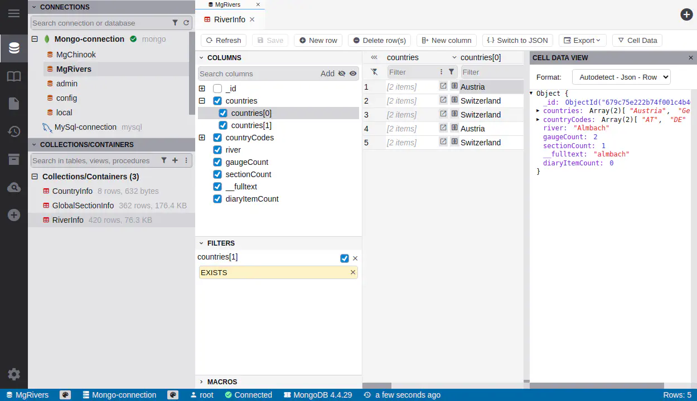Image resolution: width=697 pixels, height=401 pixels.
Task: Select the MgChinook database
Action: [x=76, y=55]
